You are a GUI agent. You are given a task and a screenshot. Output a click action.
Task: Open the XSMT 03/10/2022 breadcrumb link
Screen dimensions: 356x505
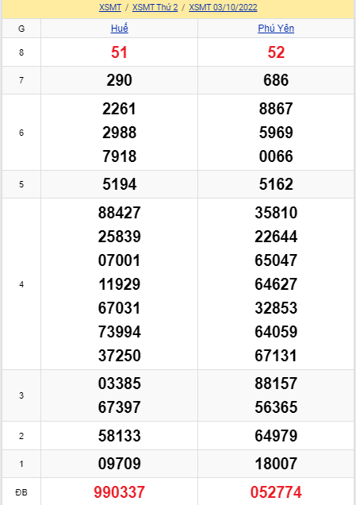[x=223, y=7]
